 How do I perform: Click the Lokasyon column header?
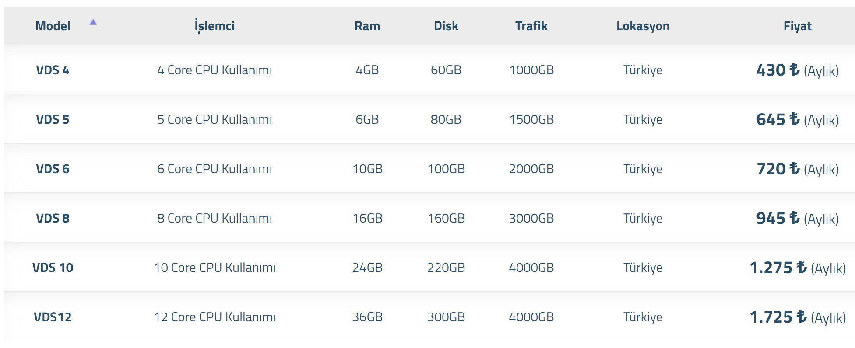click(643, 26)
